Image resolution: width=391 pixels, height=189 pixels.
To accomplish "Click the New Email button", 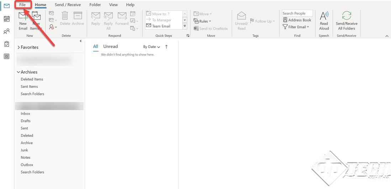I will click(x=23, y=21).
